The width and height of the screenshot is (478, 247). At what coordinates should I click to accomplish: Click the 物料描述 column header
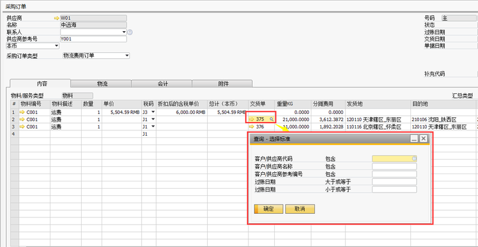(66, 105)
